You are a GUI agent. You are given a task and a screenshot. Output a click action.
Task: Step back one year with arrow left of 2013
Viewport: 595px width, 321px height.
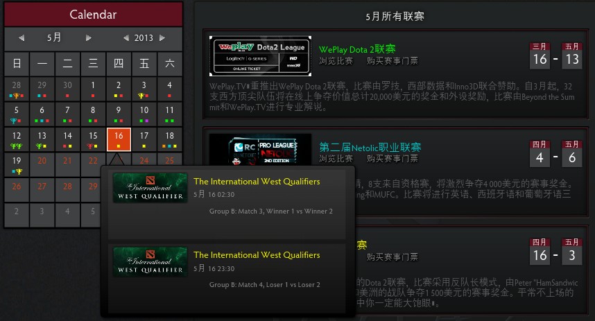pyautogui.click(x=126, y=38)
